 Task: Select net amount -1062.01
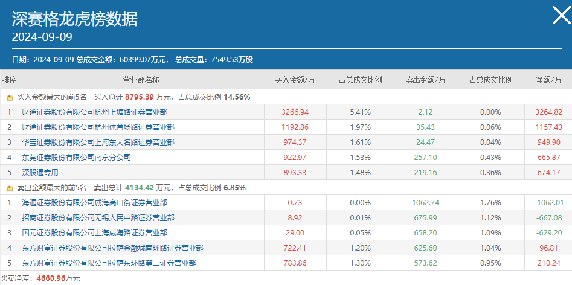(x=548, y=203)
